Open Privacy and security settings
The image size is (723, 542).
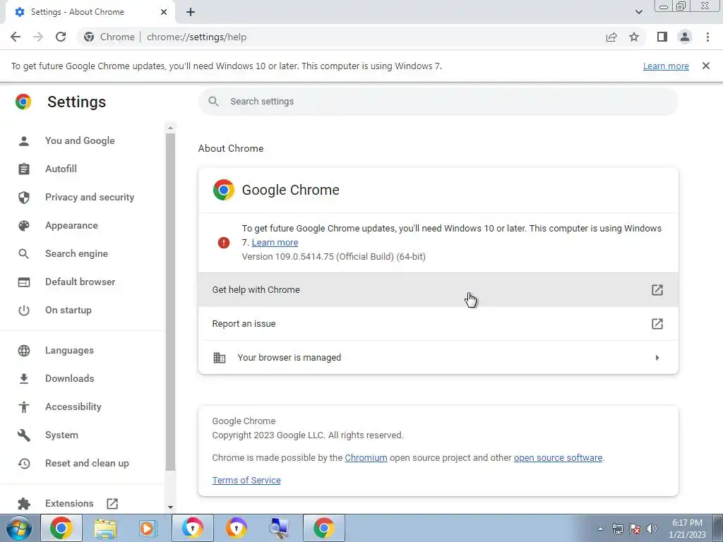click(90, 198)
